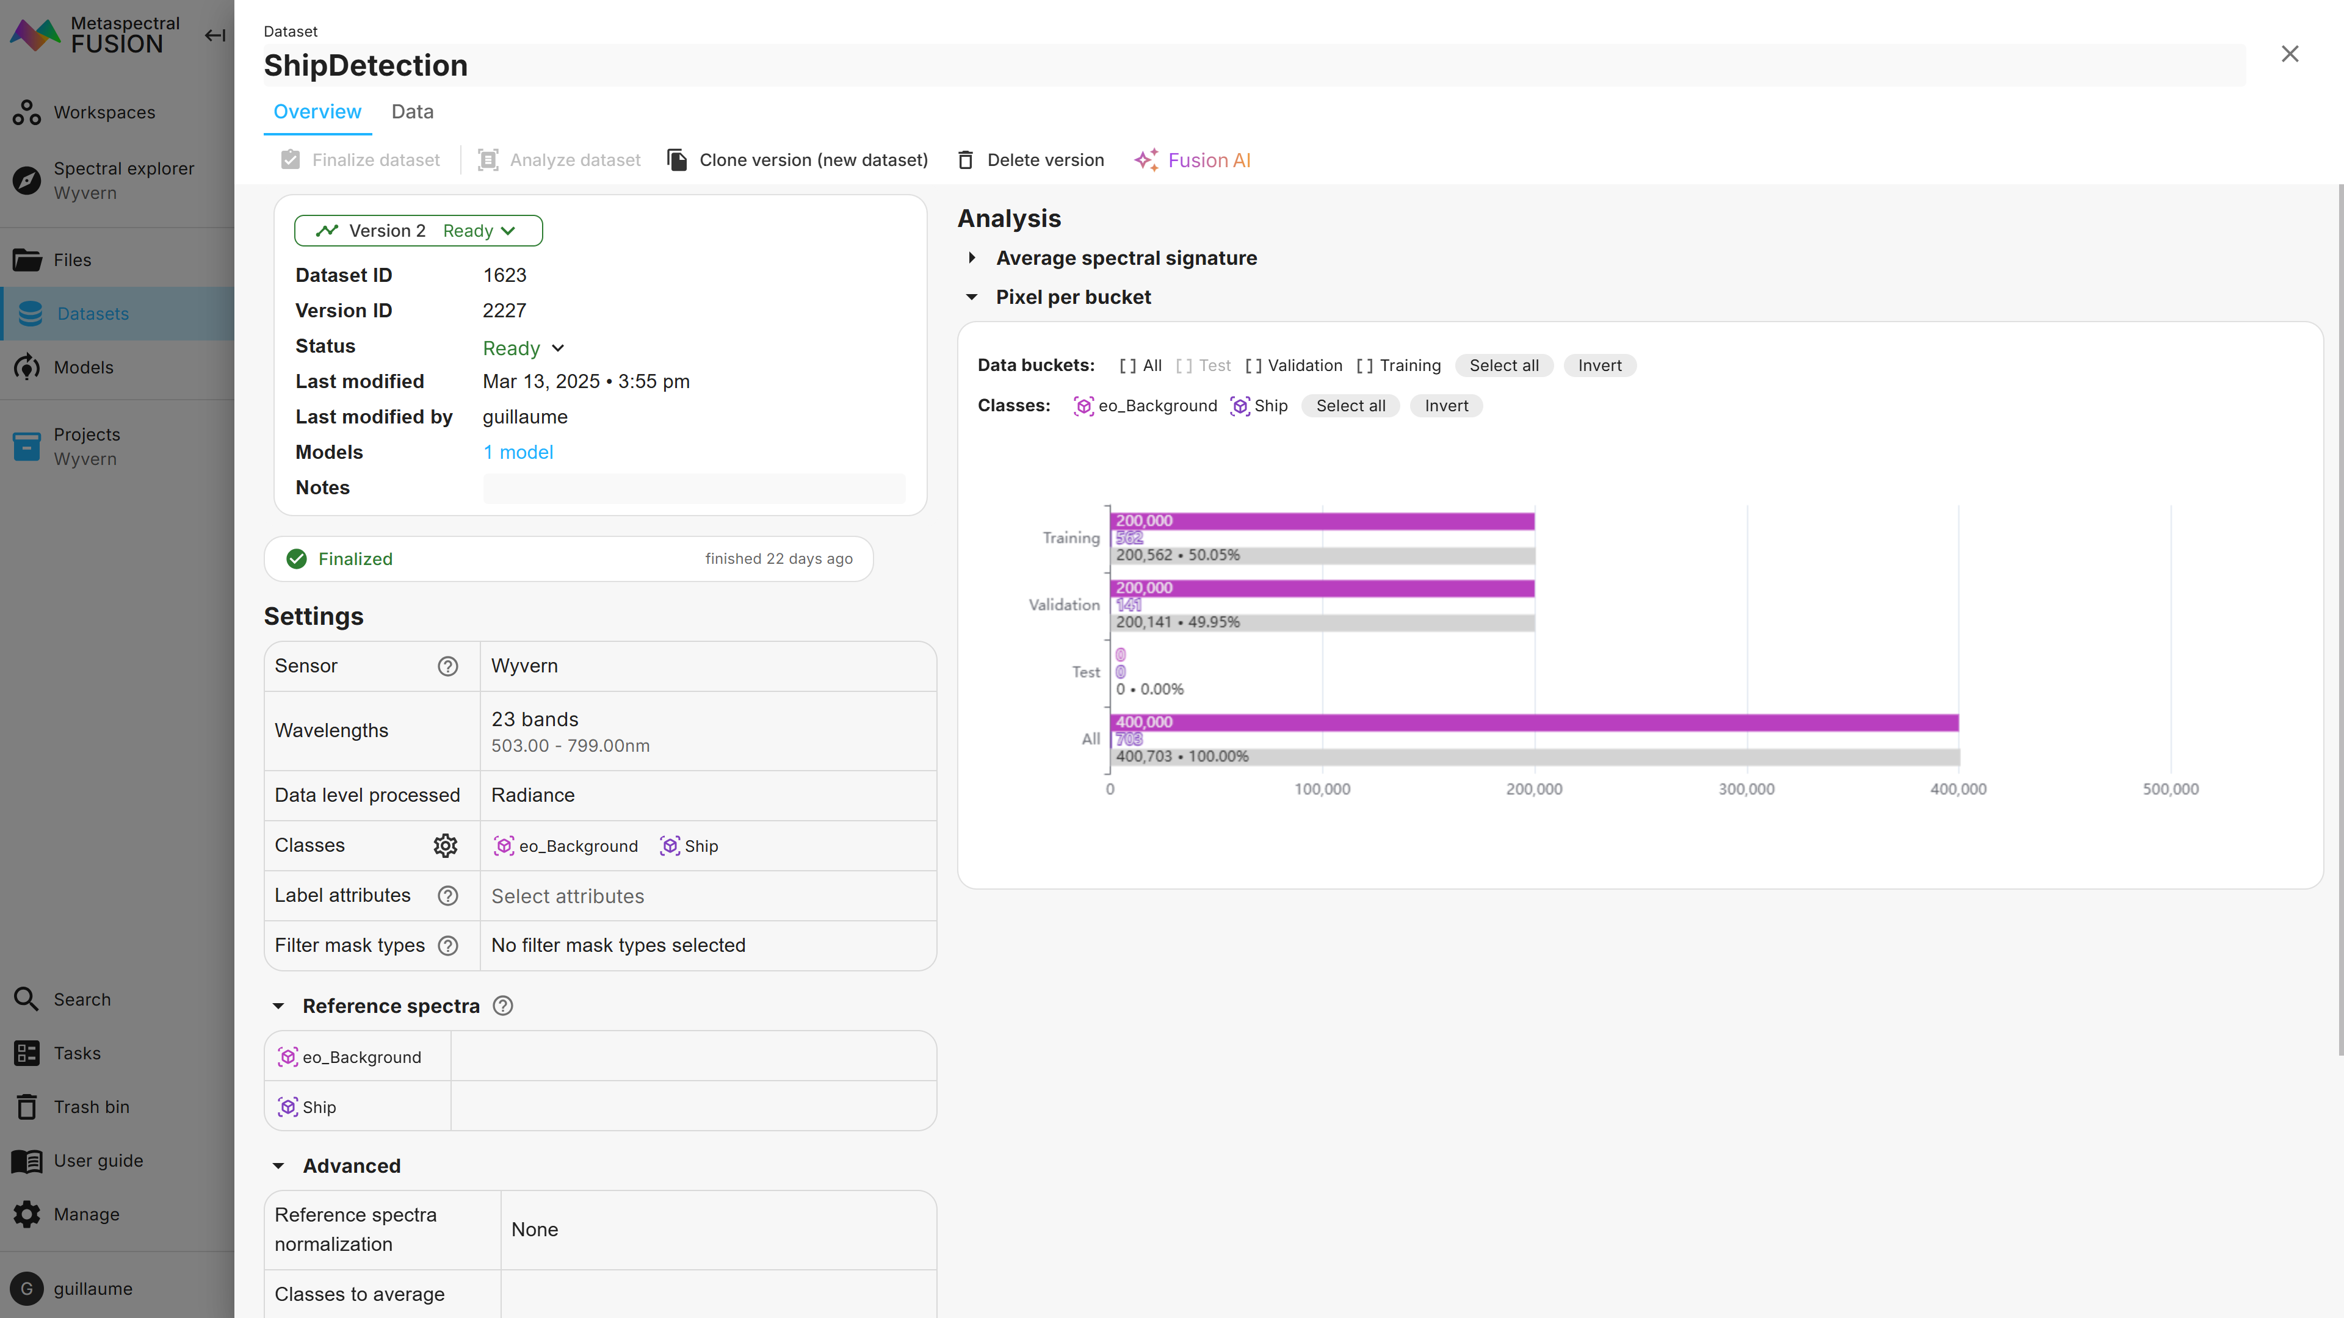This screenshot has height=1318, width=2344.
Task: Open the Classes settings gear icon
Action: click(x=445, y=846)
